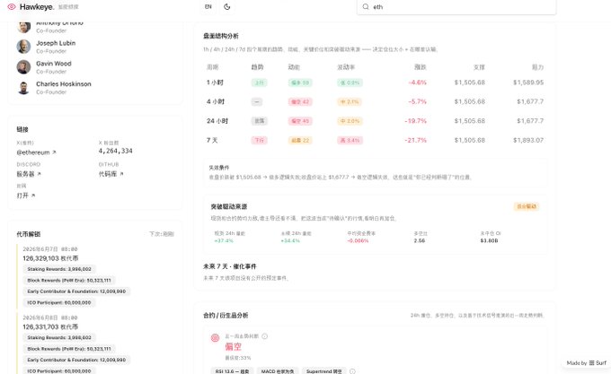
Task: Click info icon next to trend judgment label
Action: tap(264, 336)
